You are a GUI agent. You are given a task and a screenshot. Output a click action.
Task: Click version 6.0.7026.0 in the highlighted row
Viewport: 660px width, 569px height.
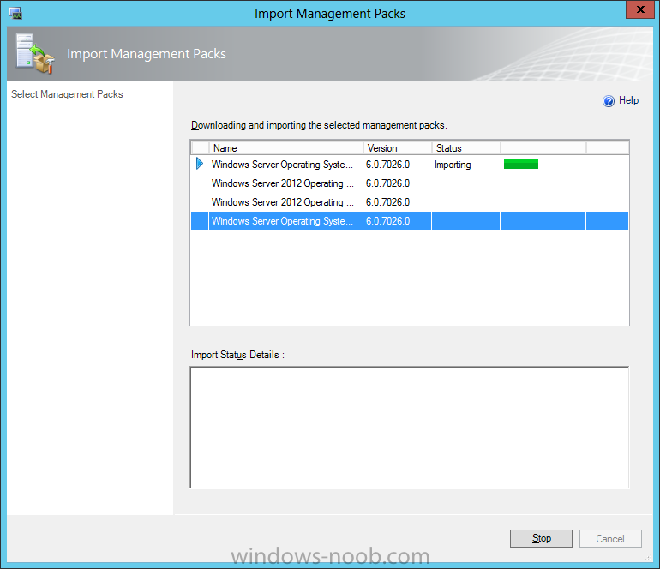[387, 221]
